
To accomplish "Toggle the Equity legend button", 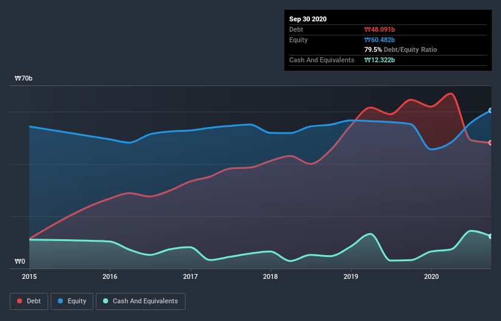I will [72, 301].
